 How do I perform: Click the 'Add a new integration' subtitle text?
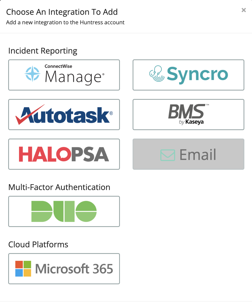coord(65,22)
